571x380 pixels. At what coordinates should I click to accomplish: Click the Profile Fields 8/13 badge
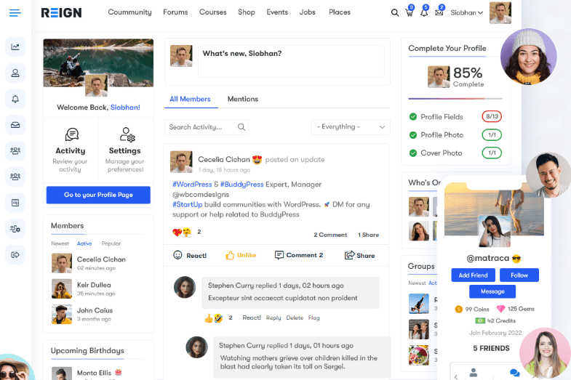pyautogui.click(x=492, y=116)
